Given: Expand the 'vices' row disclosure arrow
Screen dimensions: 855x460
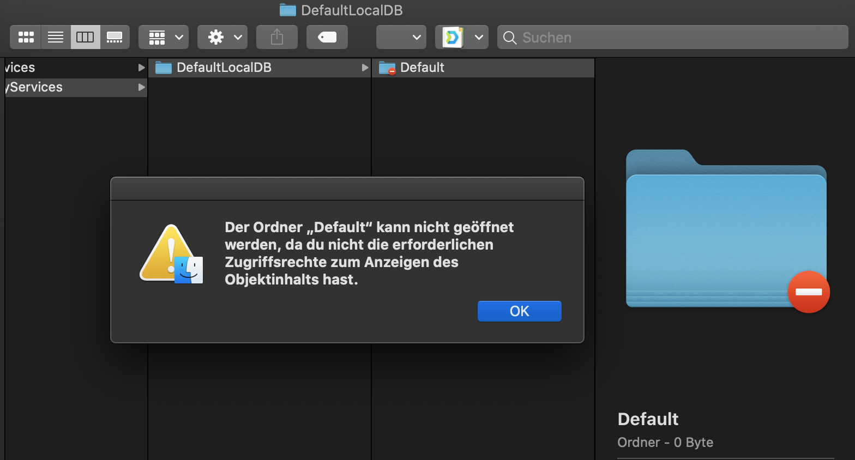Looking at the screenshot, I should [x=141, y=68].
